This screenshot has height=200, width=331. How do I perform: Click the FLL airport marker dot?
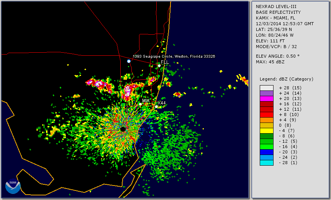(159, 66)
